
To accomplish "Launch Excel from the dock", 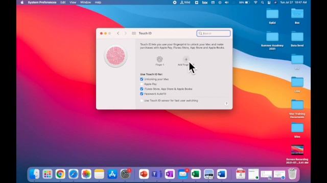I will [196, 174].
